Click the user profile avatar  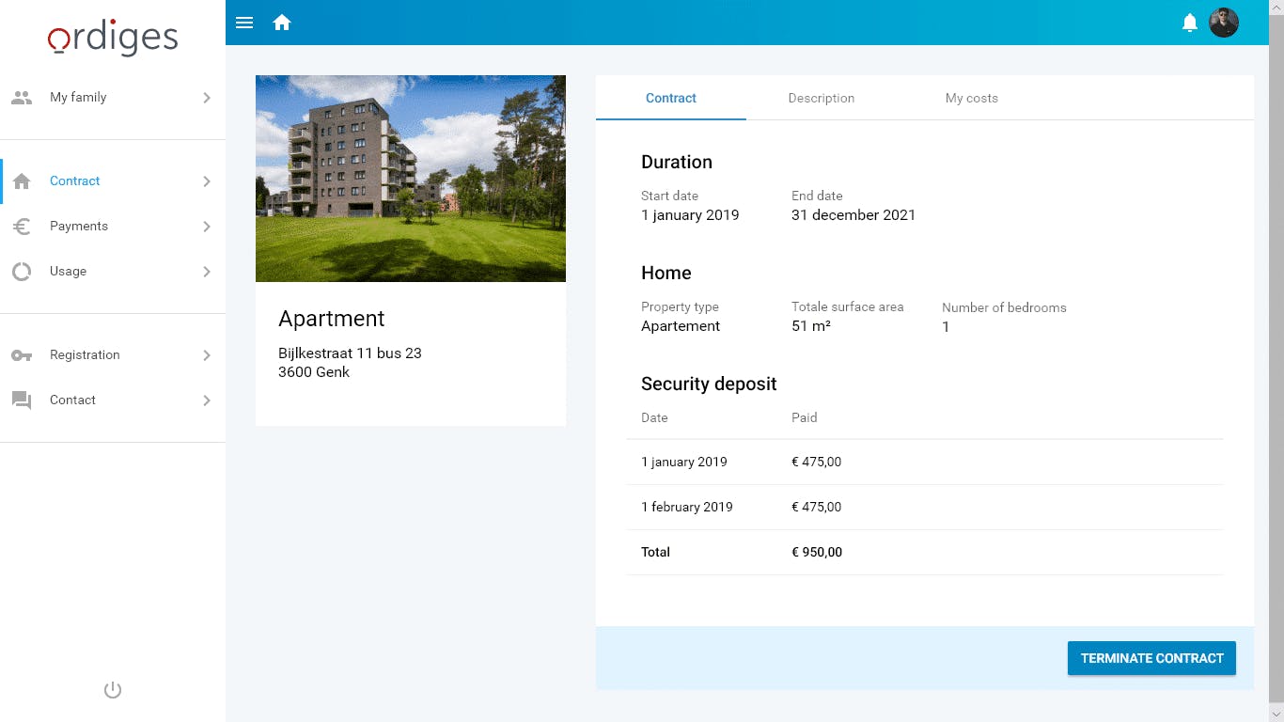click(1224, 23)
